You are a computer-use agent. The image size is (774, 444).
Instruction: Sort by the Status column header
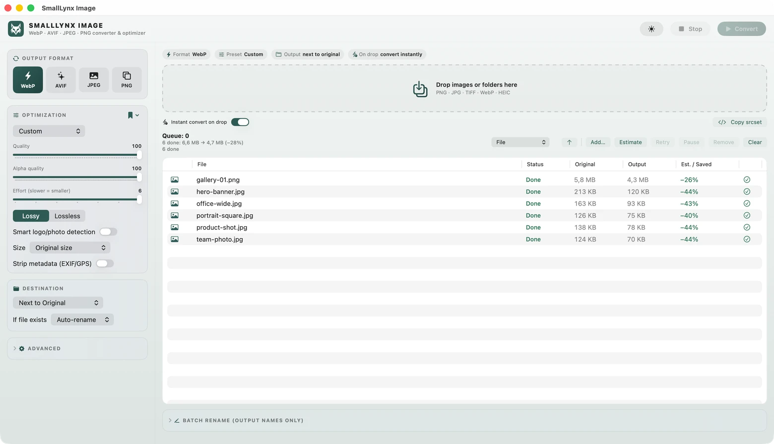click(x=535, y=164)
